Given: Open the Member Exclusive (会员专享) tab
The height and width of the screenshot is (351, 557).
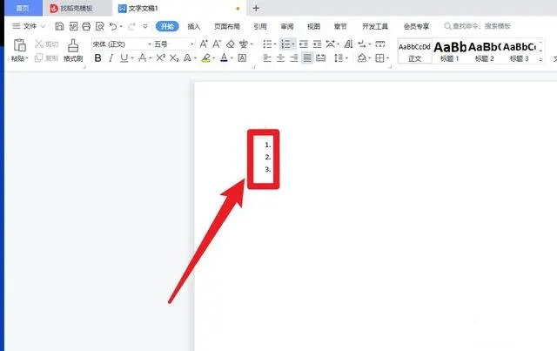Looking at the screenshot, I should coord(416,26).
